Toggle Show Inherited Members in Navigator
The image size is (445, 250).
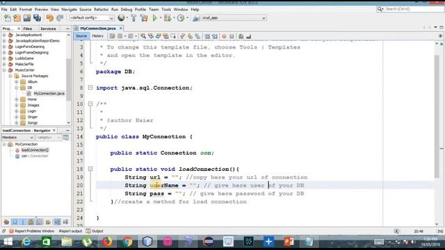point(6,222)
